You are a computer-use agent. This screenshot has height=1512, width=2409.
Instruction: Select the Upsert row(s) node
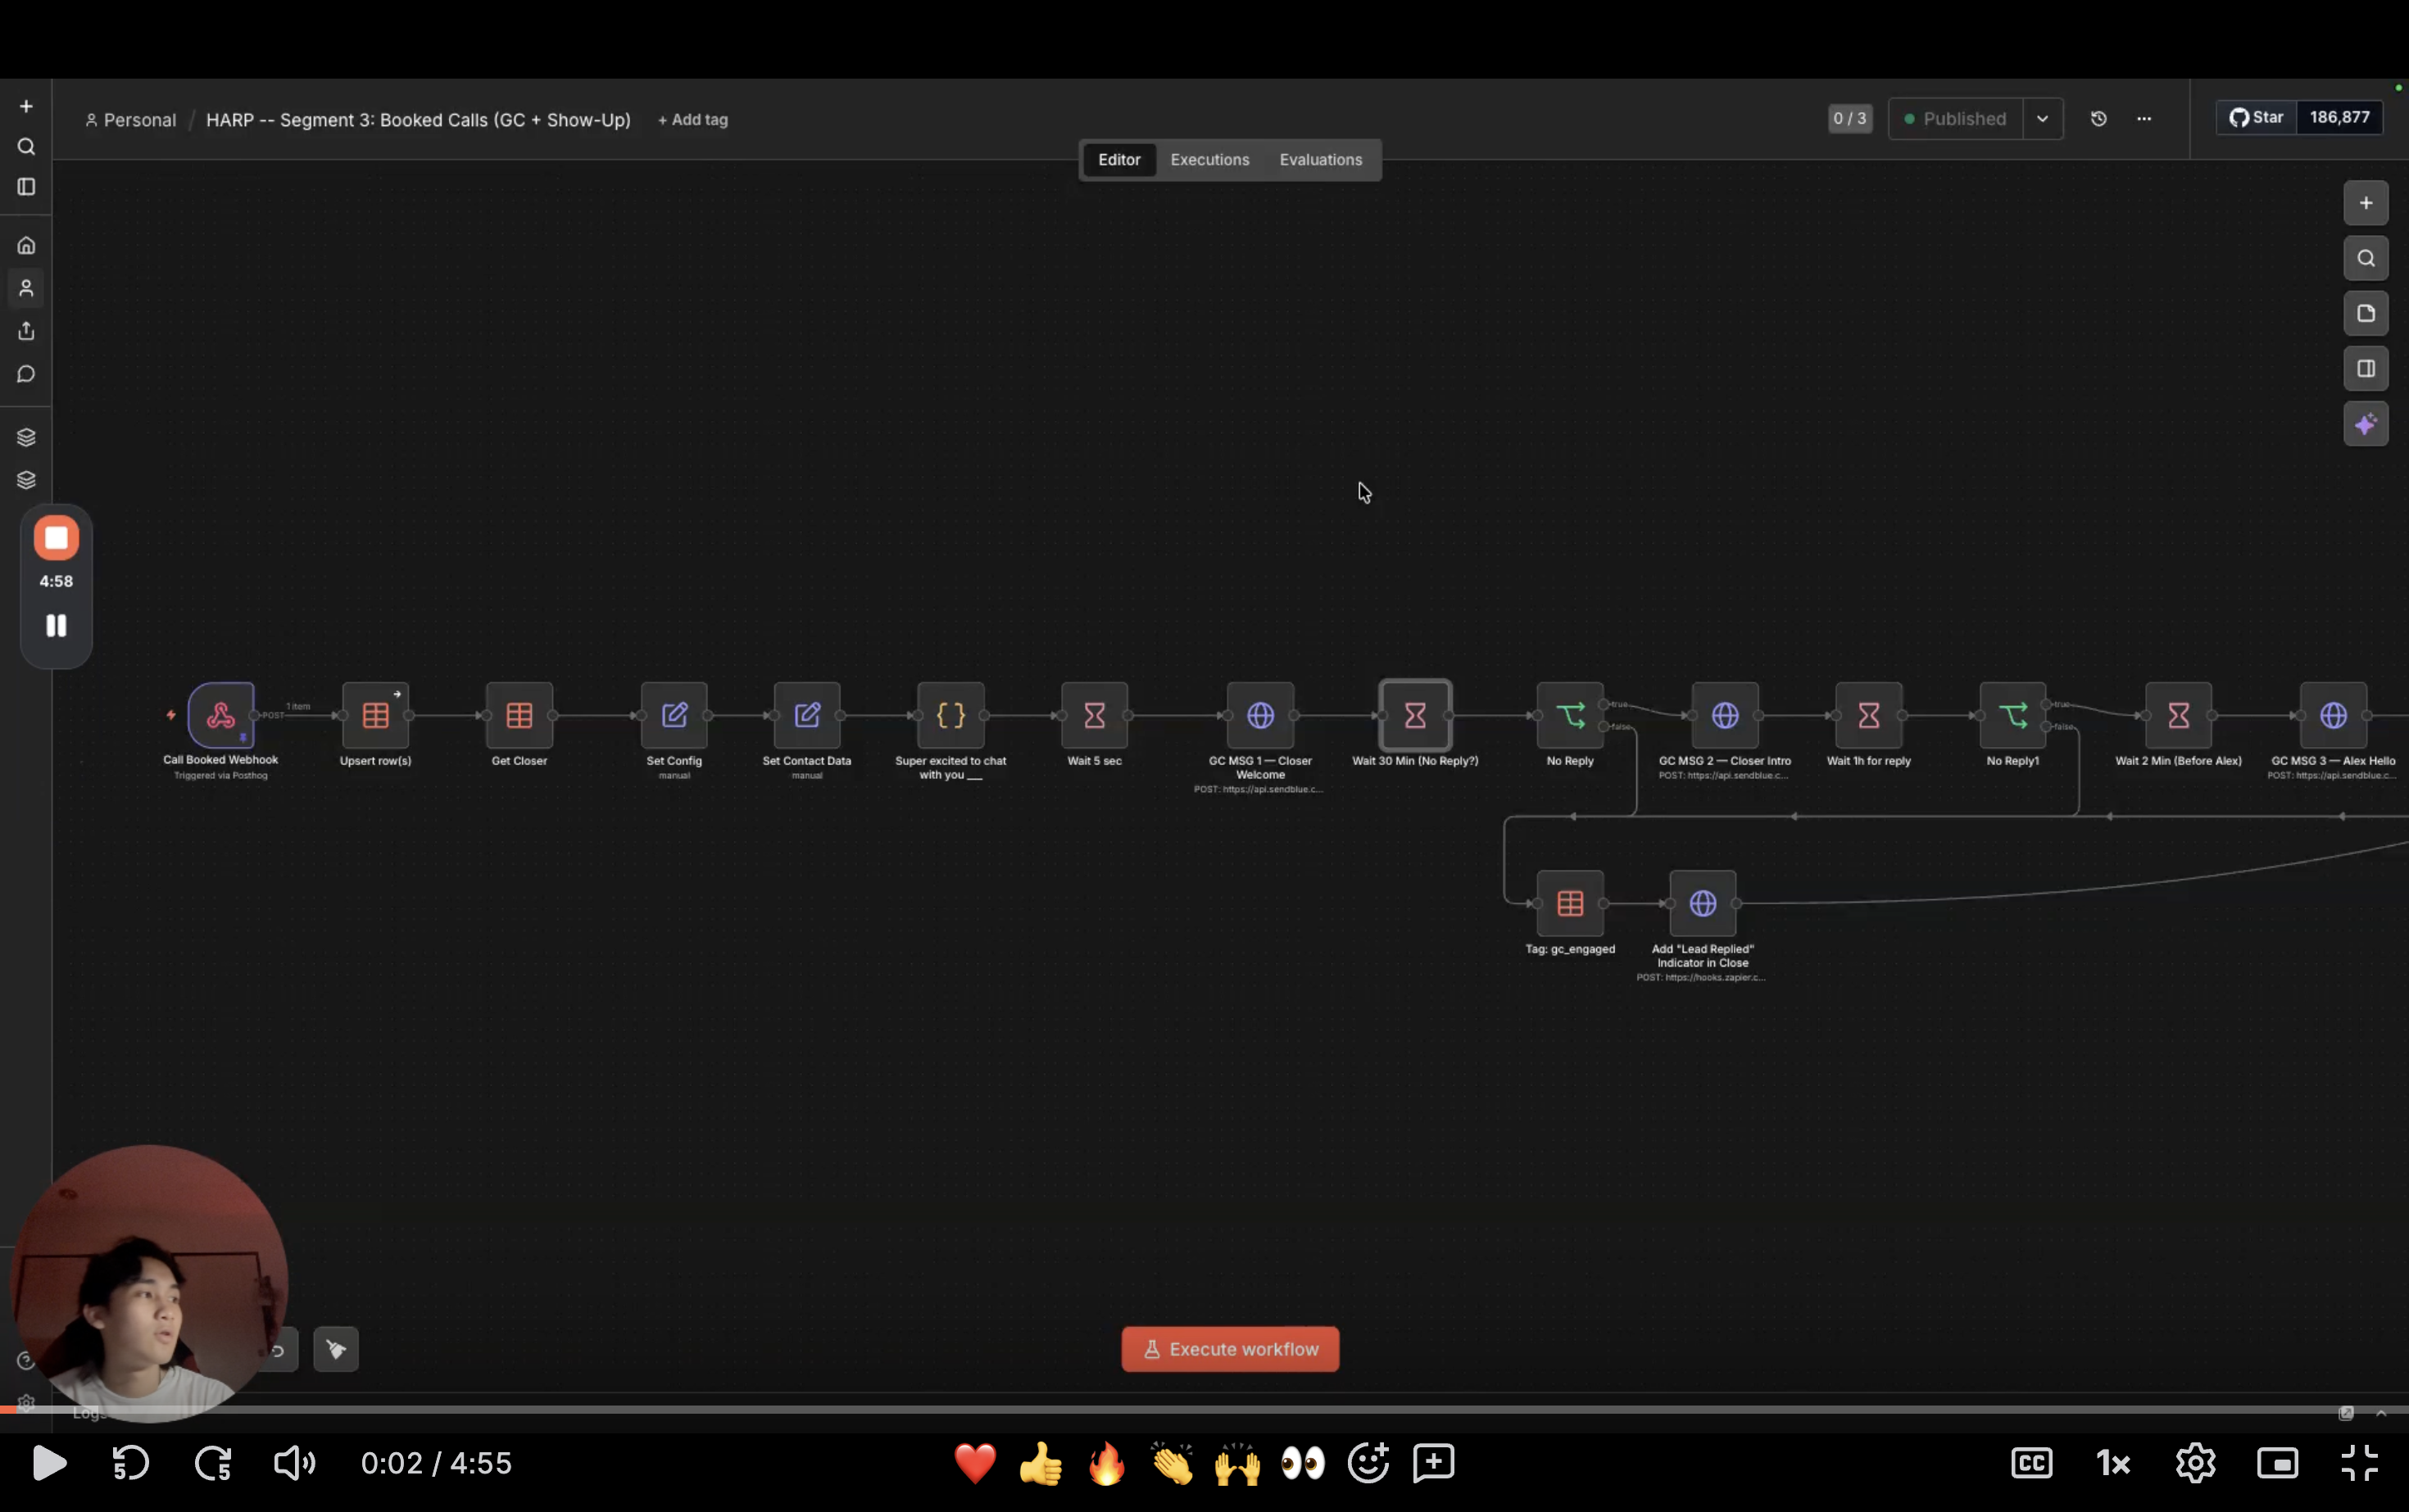[x=375, y=715]
